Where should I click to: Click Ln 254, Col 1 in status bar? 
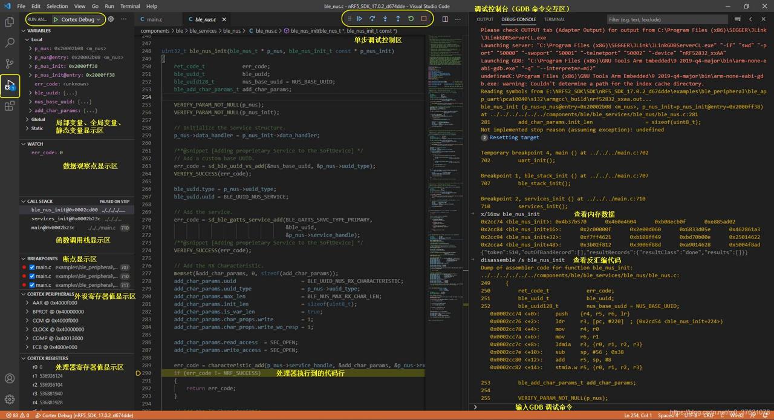tap(638, 415)
